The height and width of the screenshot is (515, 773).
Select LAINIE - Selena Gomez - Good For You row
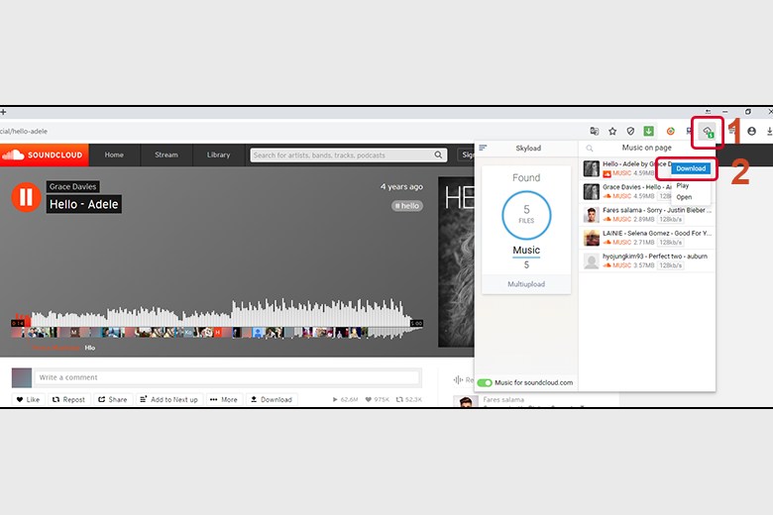(x=647, y=238)
